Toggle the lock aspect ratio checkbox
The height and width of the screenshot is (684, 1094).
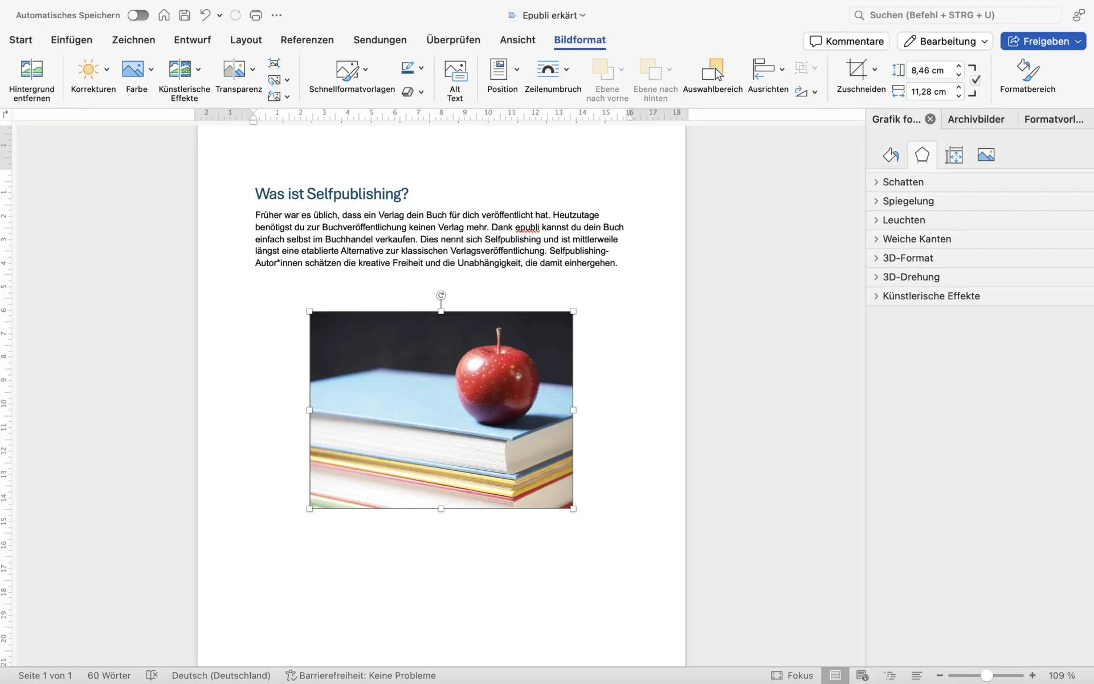point(975,80)
